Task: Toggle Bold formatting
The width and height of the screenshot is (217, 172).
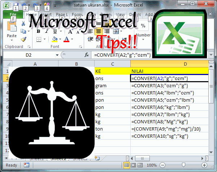Action: pos(39,31)
